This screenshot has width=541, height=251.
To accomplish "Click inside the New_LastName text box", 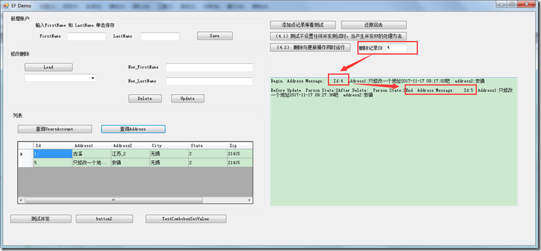I will coord(210,81).
